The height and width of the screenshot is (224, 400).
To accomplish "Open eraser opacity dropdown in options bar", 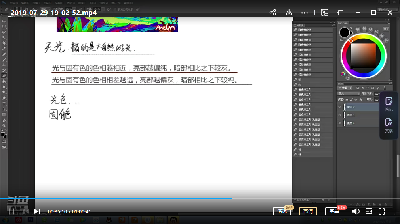I will (x=75, y=9).
